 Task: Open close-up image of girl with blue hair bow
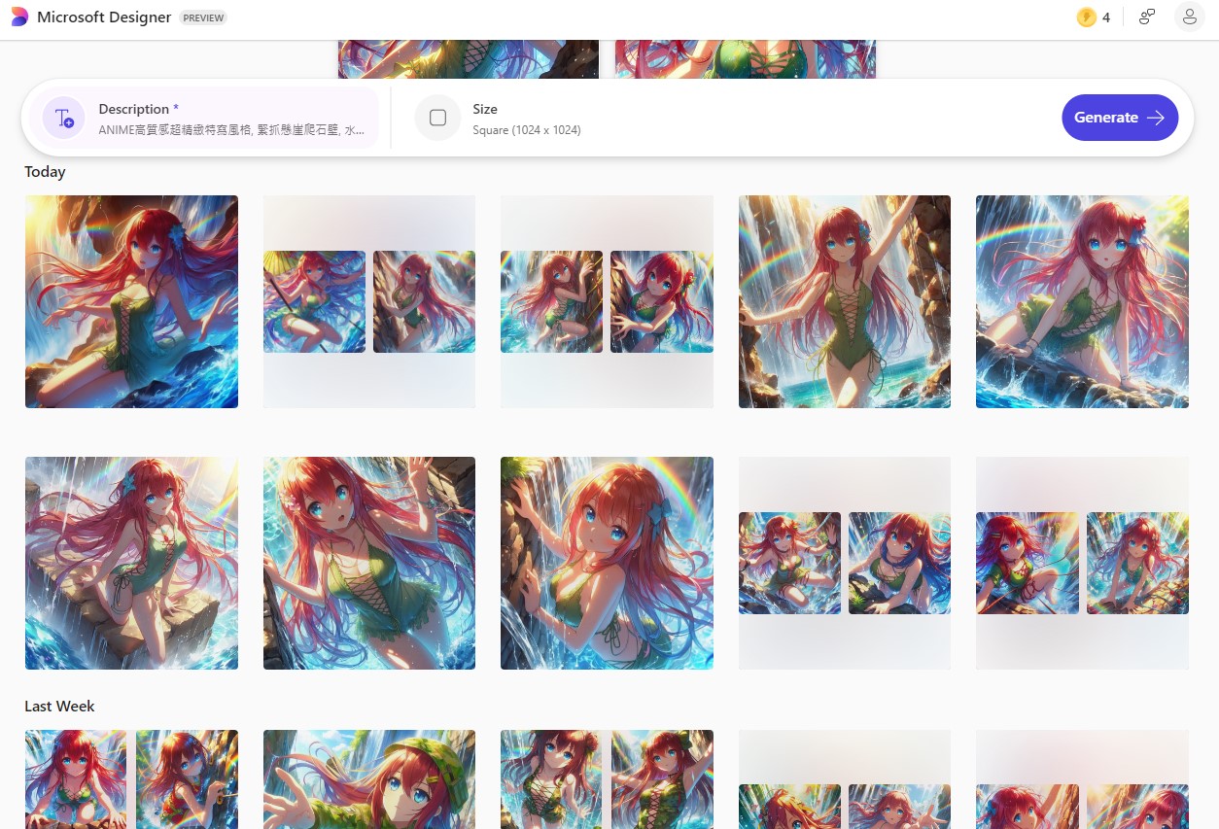tap(607, 563)
